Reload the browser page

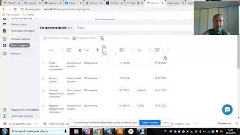click(15, 9)
